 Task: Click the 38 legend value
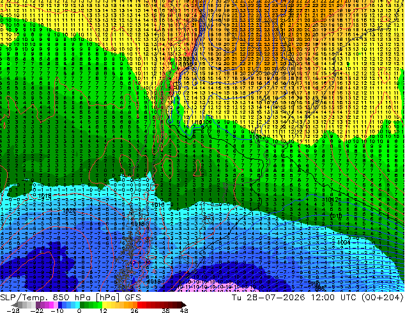(x=166, y=310)
